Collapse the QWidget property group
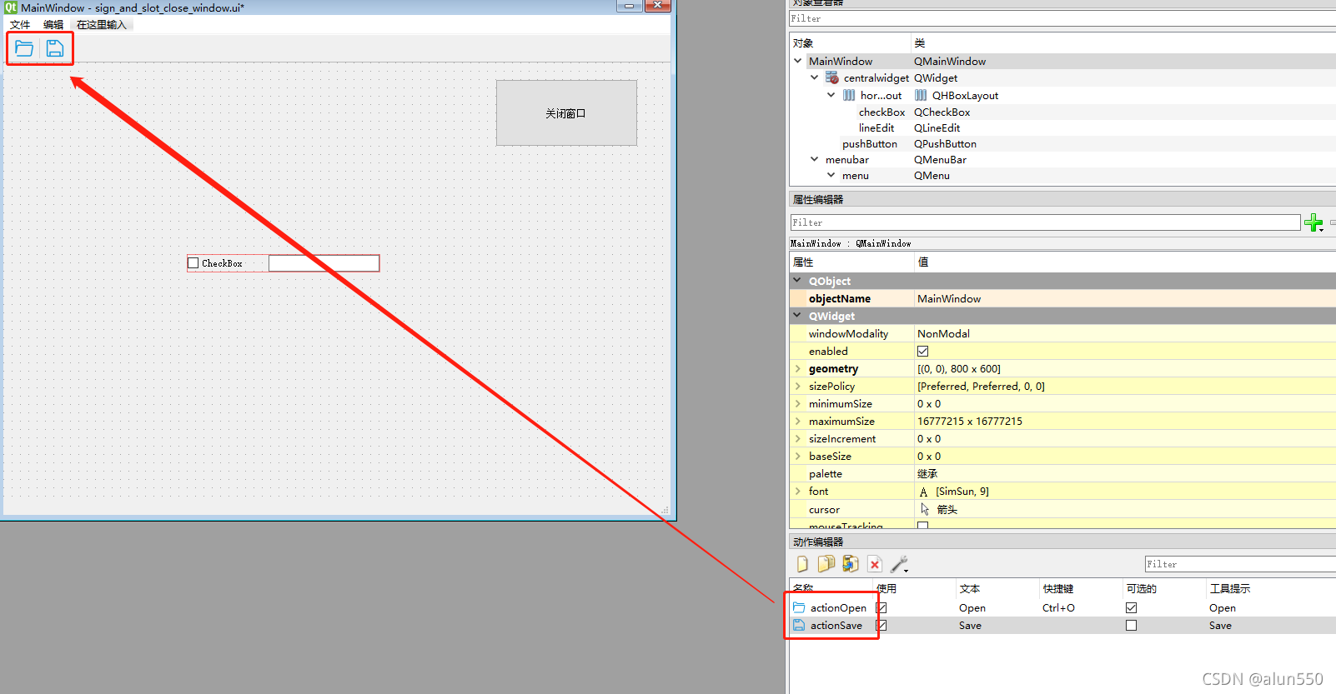The height and width of the screenshot is (694, 1336). pyautogui.click(x=798, y=316)
